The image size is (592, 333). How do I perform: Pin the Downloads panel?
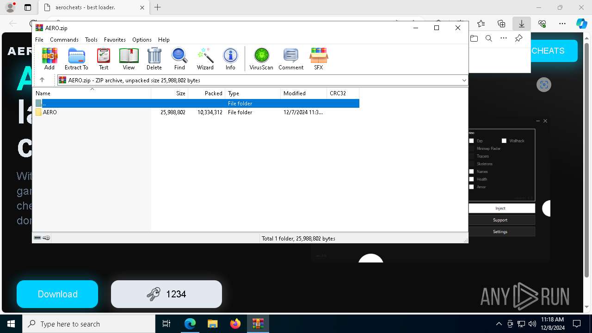click(x=518, y=38)
